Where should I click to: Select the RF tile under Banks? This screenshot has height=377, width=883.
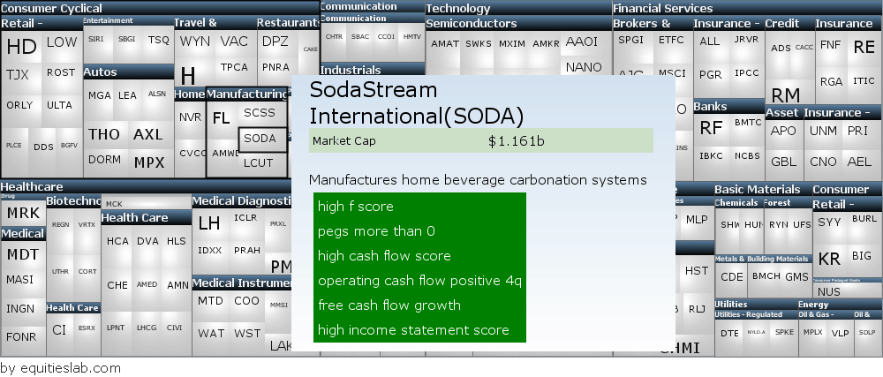pos(711,128)
